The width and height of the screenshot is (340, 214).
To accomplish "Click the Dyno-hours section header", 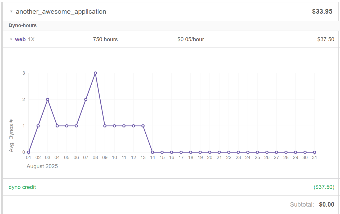I will (23, 26).
